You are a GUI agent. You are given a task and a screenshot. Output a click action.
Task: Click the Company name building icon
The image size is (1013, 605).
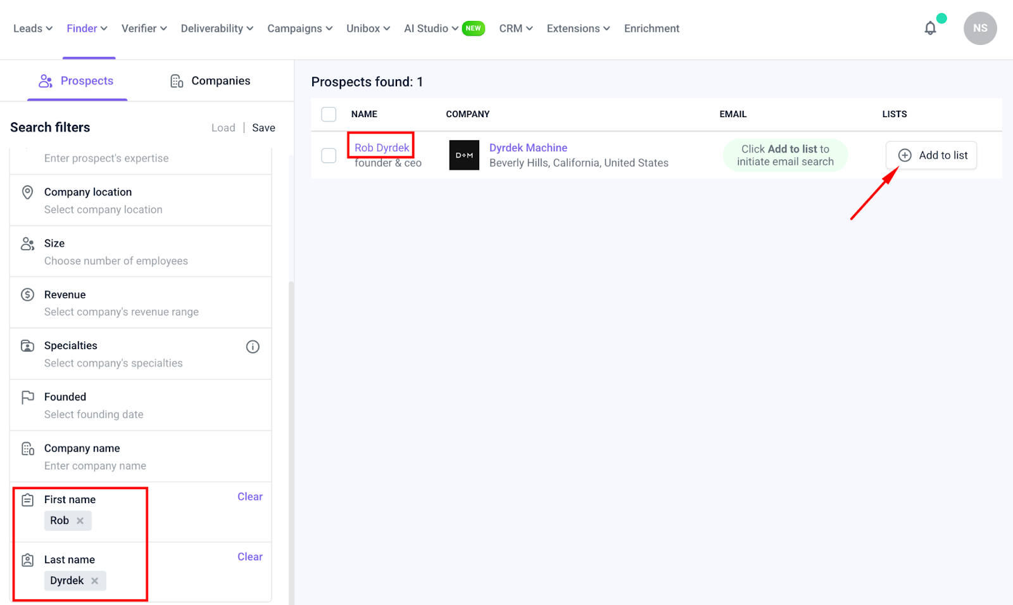[x=27, y=449]
